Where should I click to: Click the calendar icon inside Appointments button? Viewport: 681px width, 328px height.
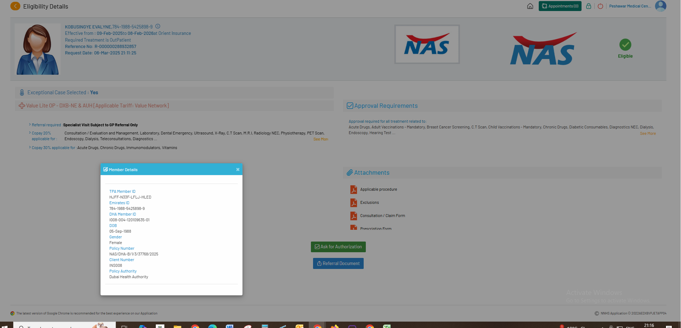click(544, 6)
